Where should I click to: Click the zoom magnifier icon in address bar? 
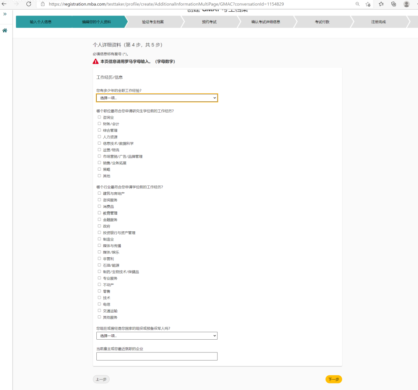[358, 4]
